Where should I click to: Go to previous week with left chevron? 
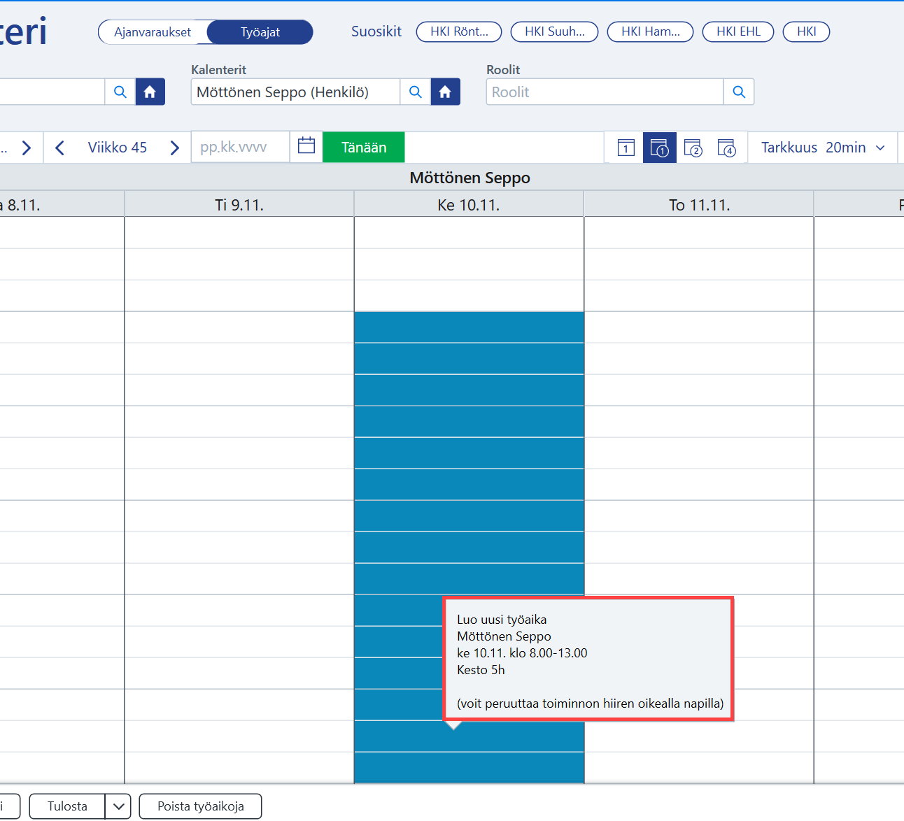[x=59, y=148]
